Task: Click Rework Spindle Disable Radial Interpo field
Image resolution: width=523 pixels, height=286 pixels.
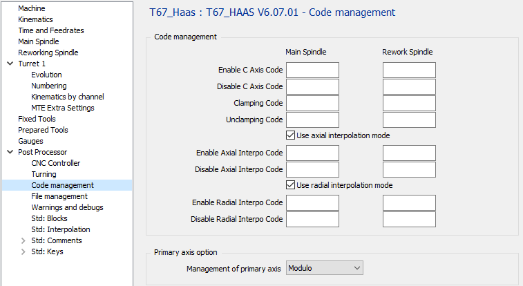Action: pos(409,219)
